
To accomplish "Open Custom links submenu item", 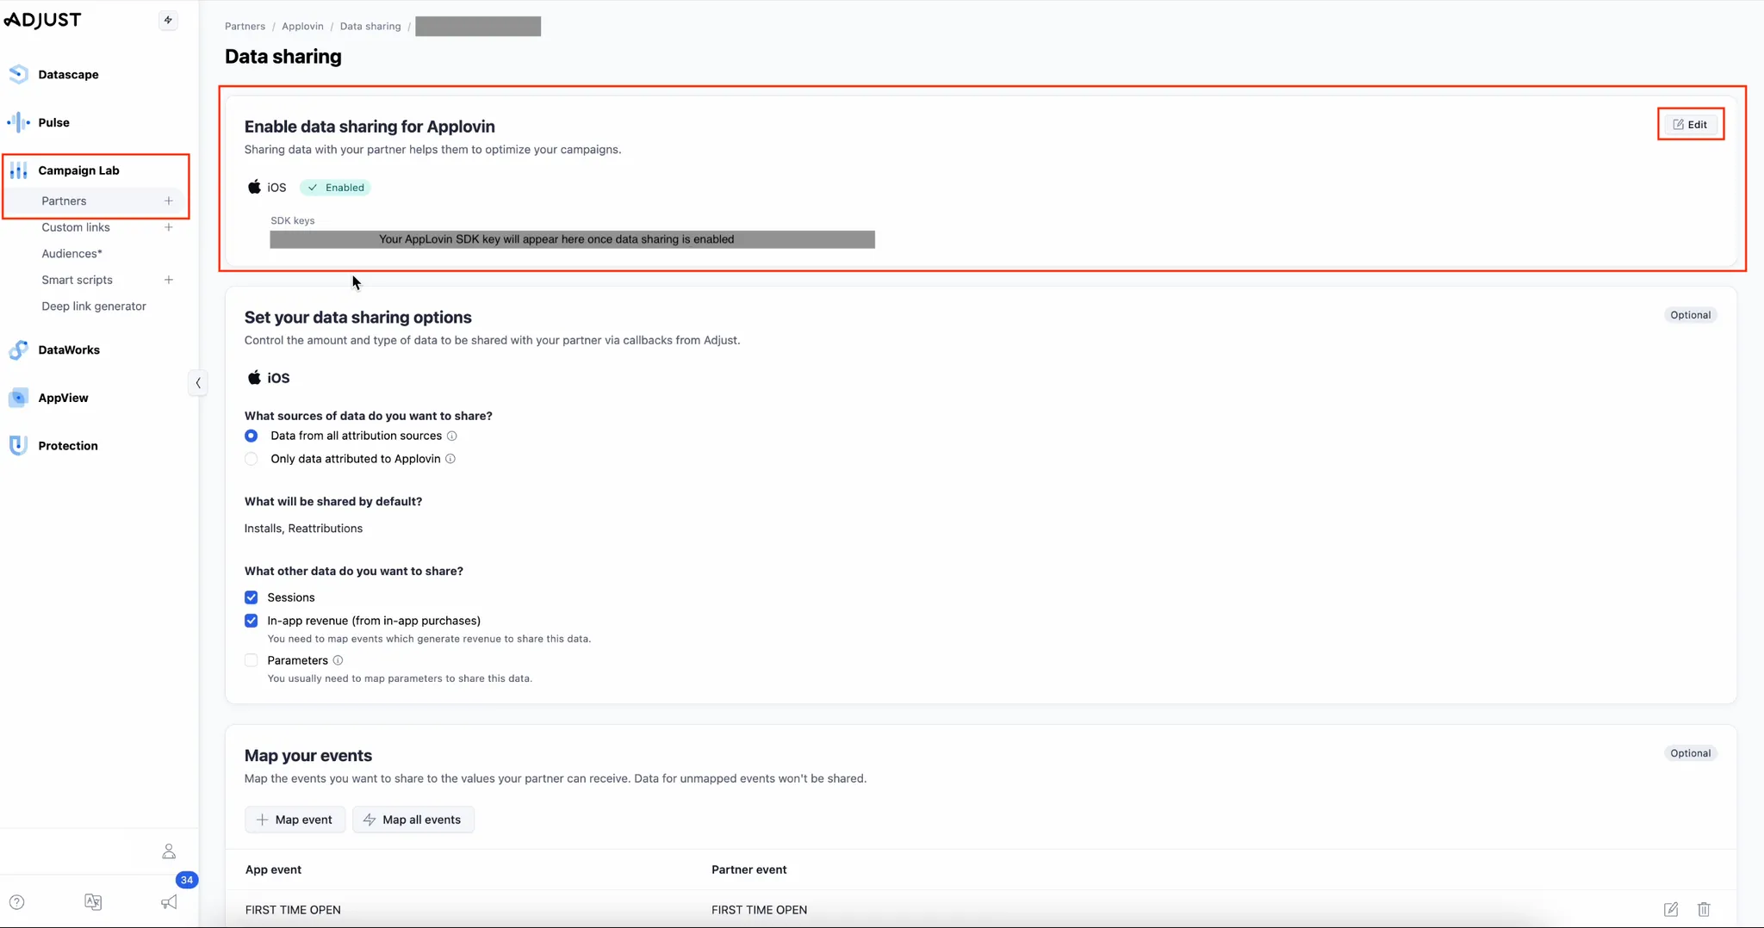I will pyautogui.click(x=76, y=227).
